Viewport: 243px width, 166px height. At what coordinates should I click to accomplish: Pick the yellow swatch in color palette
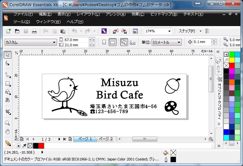232,60
